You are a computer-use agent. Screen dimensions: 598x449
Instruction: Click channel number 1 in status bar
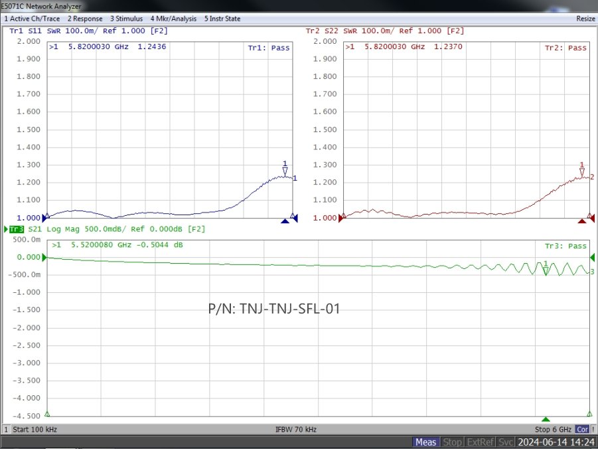tap(6, 430)
